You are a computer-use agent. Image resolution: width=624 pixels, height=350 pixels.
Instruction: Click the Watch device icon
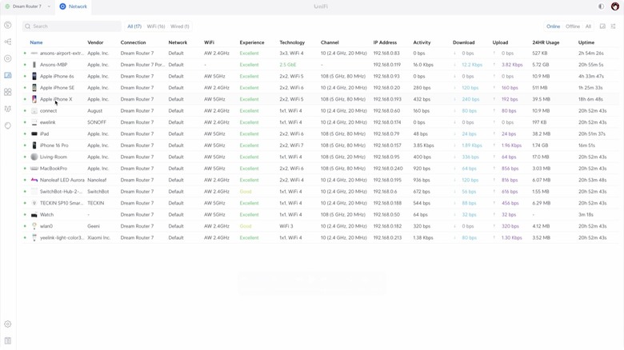pos(34,214)
